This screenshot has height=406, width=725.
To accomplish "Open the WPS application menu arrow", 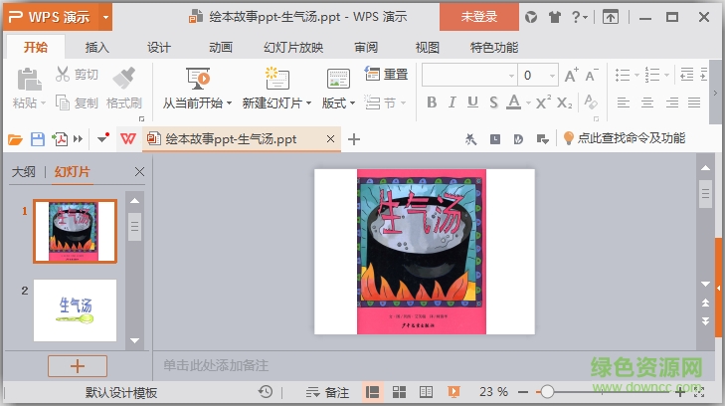I will (x=105, y=18).
